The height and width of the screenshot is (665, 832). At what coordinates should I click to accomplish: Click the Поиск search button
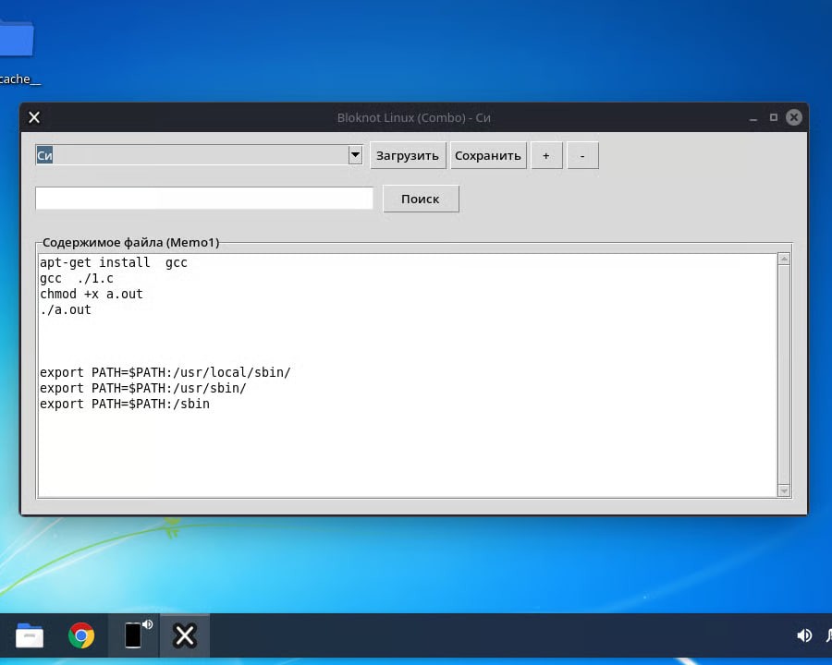click(421, 199)
